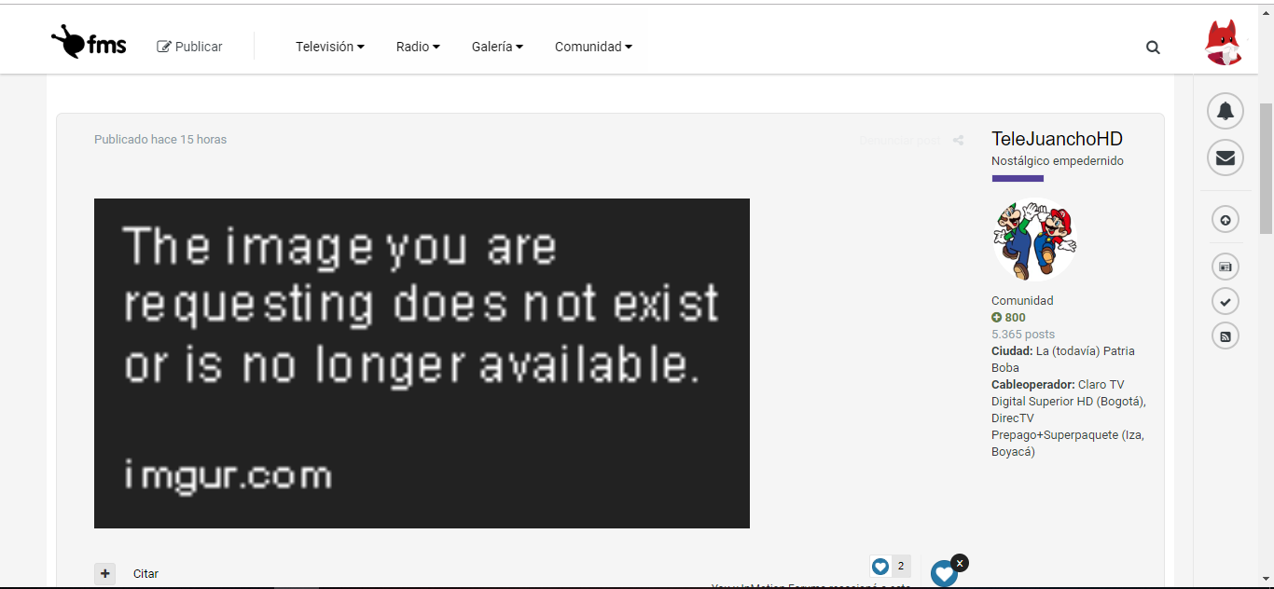The width and height of the screenshot is (1274, 589).
Task: Click the checkmark mark-as-read icon
Action: click(1225, 301)
